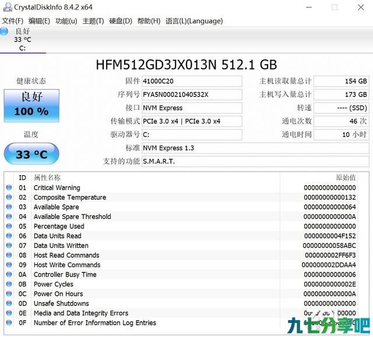Screen dimensions: 373x337
Task: Click status orb for Power Cycles row
Action: [9, 284]
